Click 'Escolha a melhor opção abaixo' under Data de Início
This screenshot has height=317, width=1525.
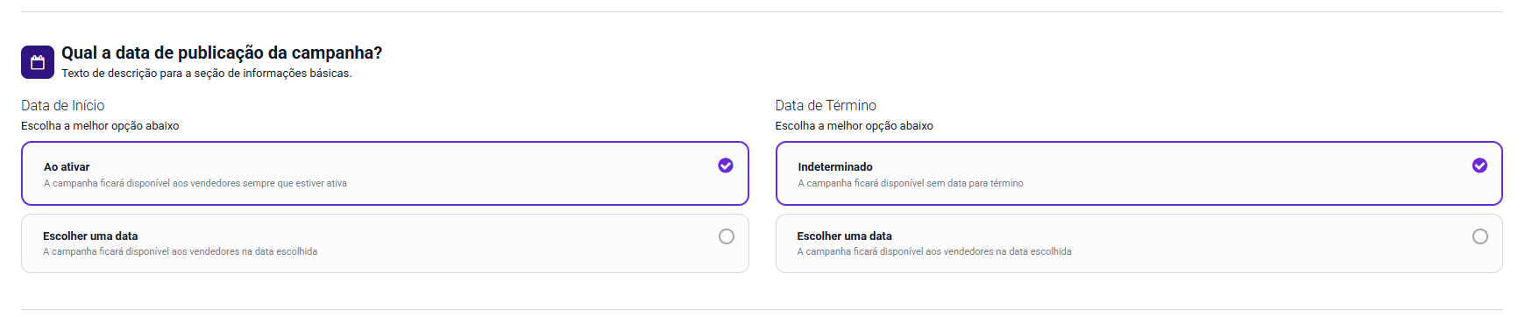click(x=100, y=126)
